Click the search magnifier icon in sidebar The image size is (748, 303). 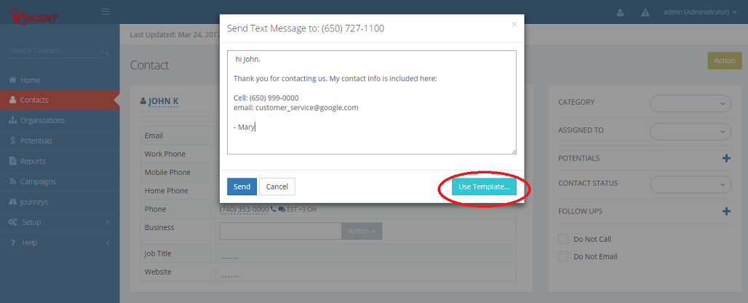coord(106,51)
